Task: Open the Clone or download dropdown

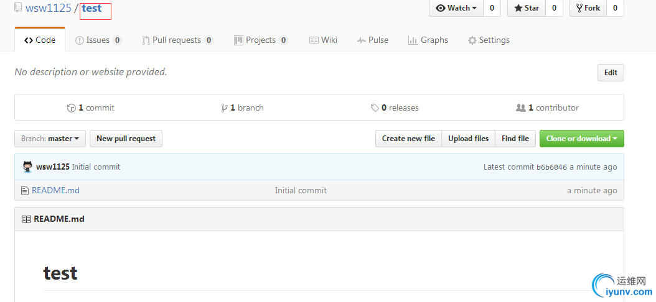Action: (582, 139)
